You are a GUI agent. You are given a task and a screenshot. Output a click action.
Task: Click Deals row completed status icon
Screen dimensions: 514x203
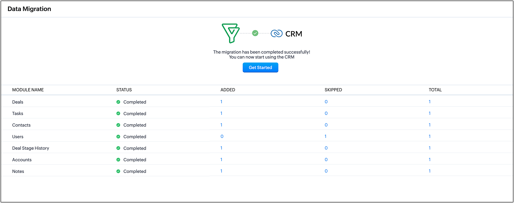point(118,102)
